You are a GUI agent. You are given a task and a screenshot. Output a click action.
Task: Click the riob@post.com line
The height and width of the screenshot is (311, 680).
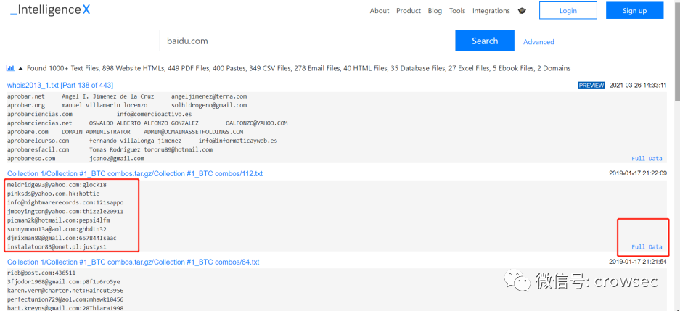tap(41, 273)
